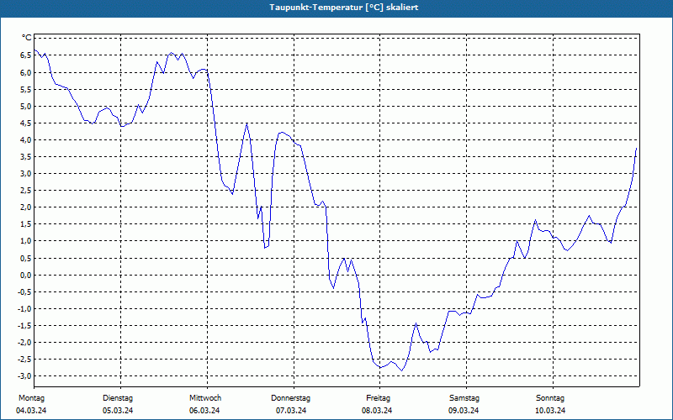The image size is (673, 420).
Task: Click the 2,5 y-axis label
Action: click(26, 191)
